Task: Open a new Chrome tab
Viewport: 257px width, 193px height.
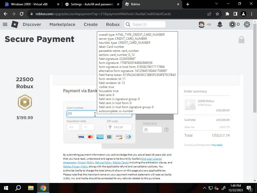Action: point(188,4)
